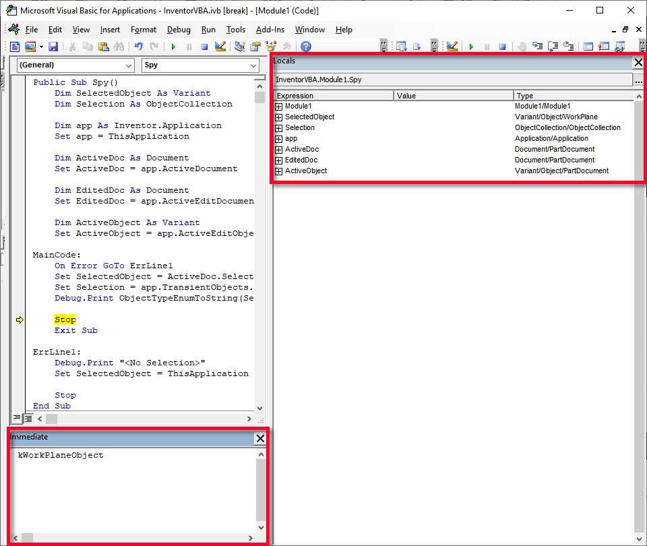Toggle Design Mode in the Debug toolbar
The image size is (647, 546).
[452, 47]
